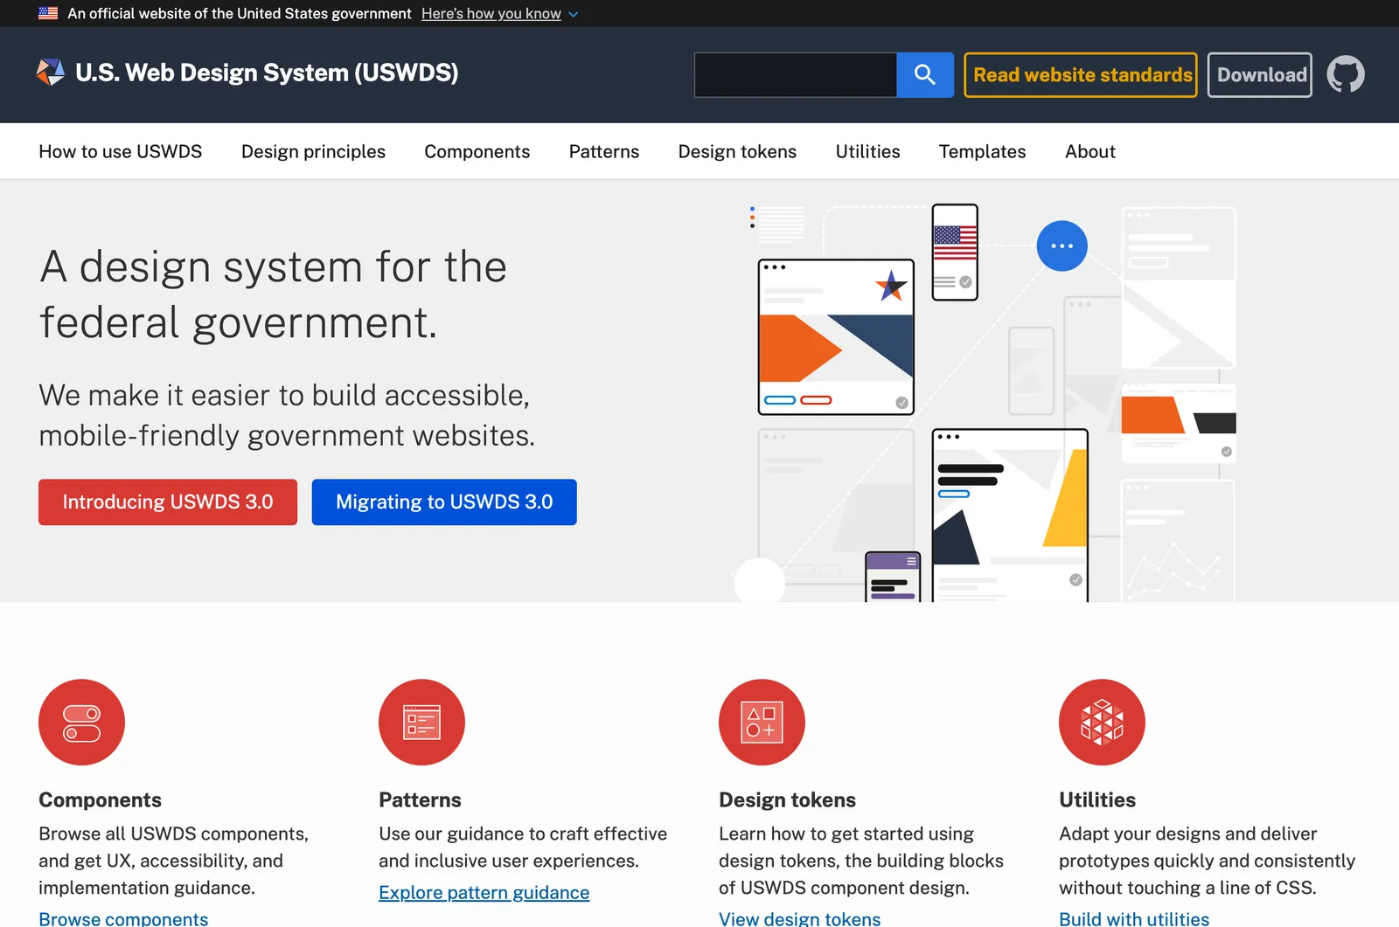Open 'How to use USWDS' menu
This screenshot has width=1399, height=927.
click(121, 151)
